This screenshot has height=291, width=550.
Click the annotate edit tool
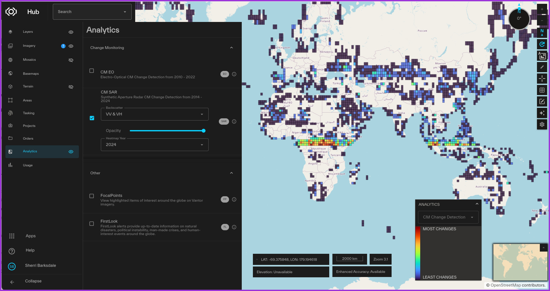pos(542,101)
